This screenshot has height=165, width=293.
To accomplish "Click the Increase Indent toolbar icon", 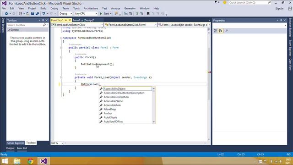I will click(130, 14).
